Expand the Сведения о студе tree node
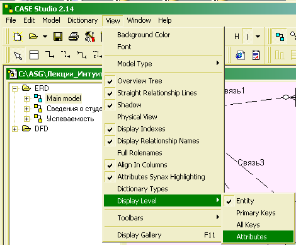The image size is (296, 245). [26, 109]
